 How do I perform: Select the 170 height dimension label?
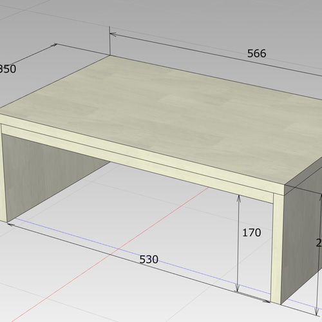[252, 232]
